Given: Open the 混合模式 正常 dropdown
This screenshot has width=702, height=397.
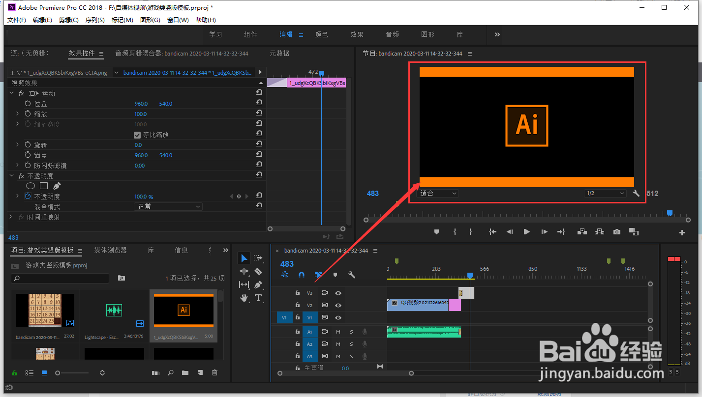Looking at the screenshot, I should point(168,207).
